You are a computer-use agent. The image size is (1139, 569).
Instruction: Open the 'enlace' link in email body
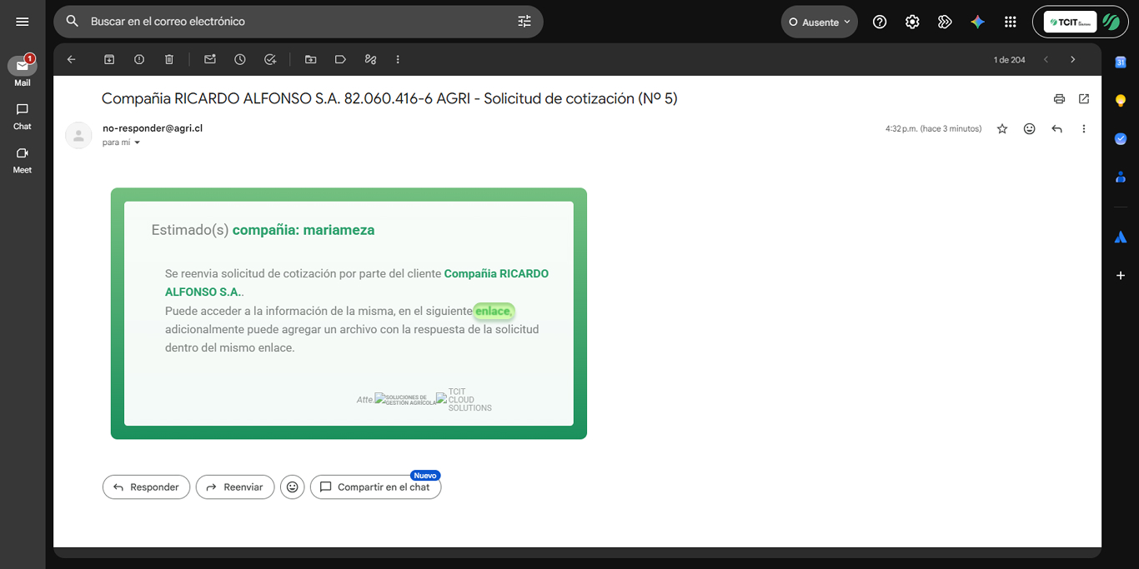coord(493,311)
